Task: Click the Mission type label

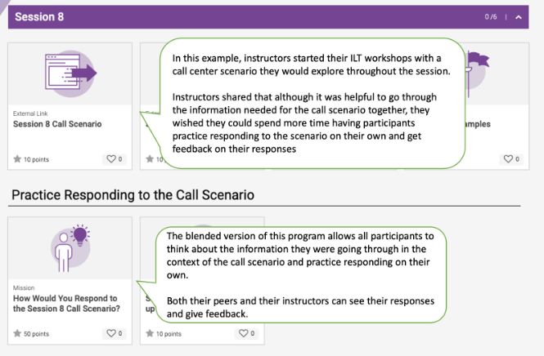Action: 22,287
